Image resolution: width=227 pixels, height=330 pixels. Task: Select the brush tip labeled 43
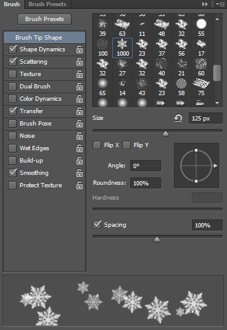click(x=142, y=87)
